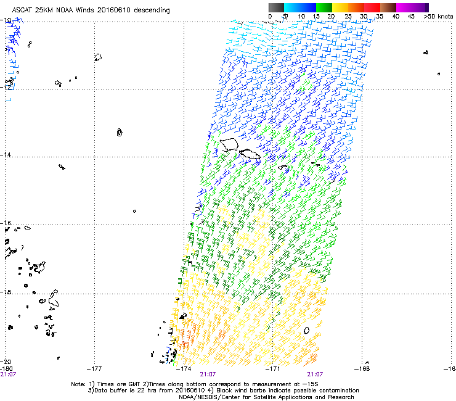Click the largest island outline north of -14
The height and width of the screenshot is (401, 456).
[229, 144]
